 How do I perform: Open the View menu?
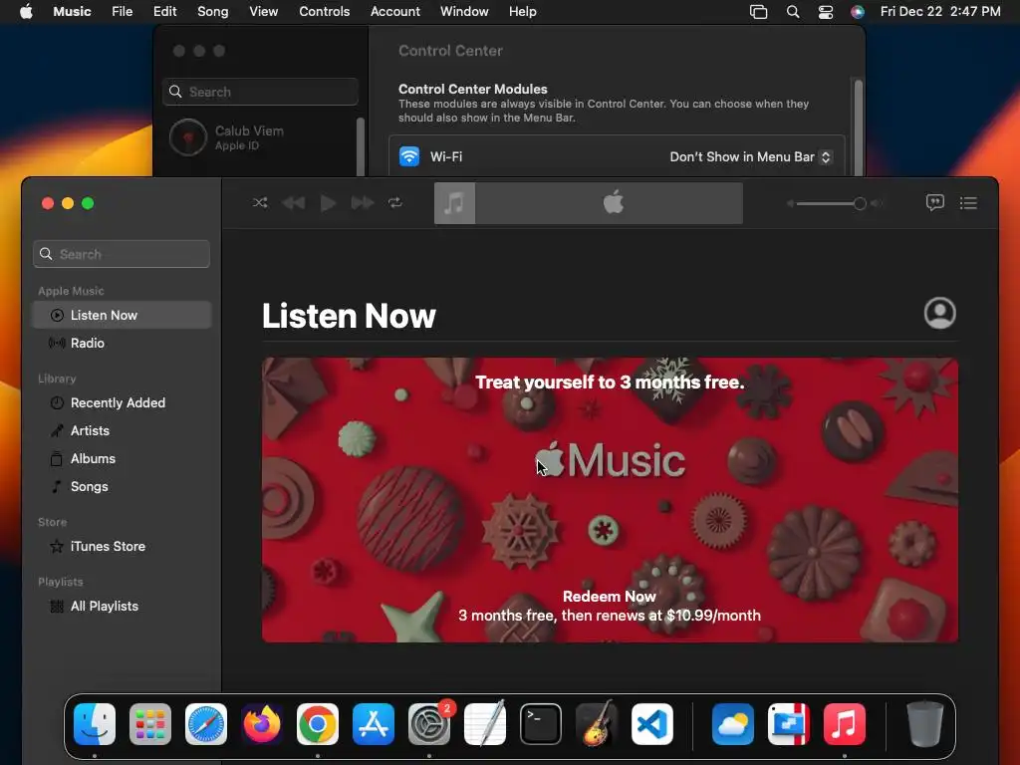[x=263, y=11]
